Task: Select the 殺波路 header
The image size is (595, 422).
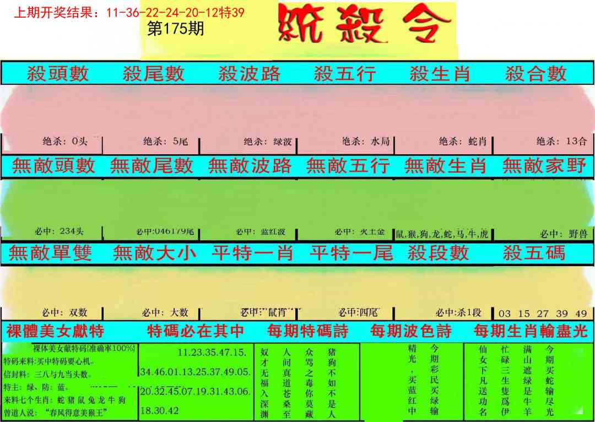Action: coord(249,74)
